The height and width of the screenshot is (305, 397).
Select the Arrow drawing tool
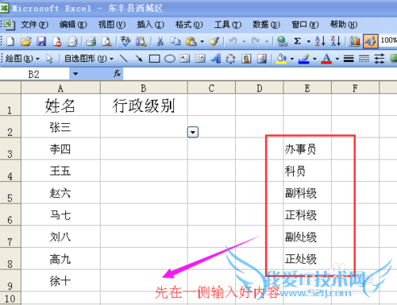coord(139,59)
